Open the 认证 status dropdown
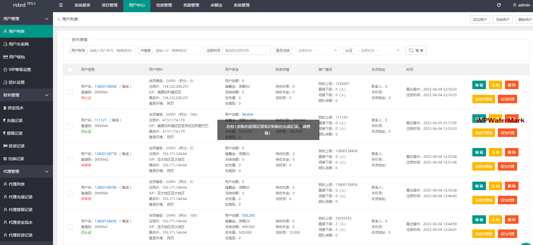Image resolution: width=533 pixels, height=245 pixels. tap(378, 50)
